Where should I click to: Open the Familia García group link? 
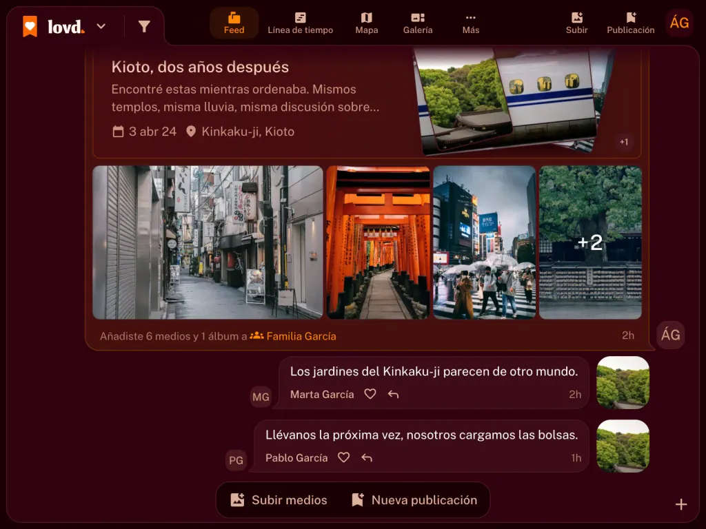click(301, 336)
